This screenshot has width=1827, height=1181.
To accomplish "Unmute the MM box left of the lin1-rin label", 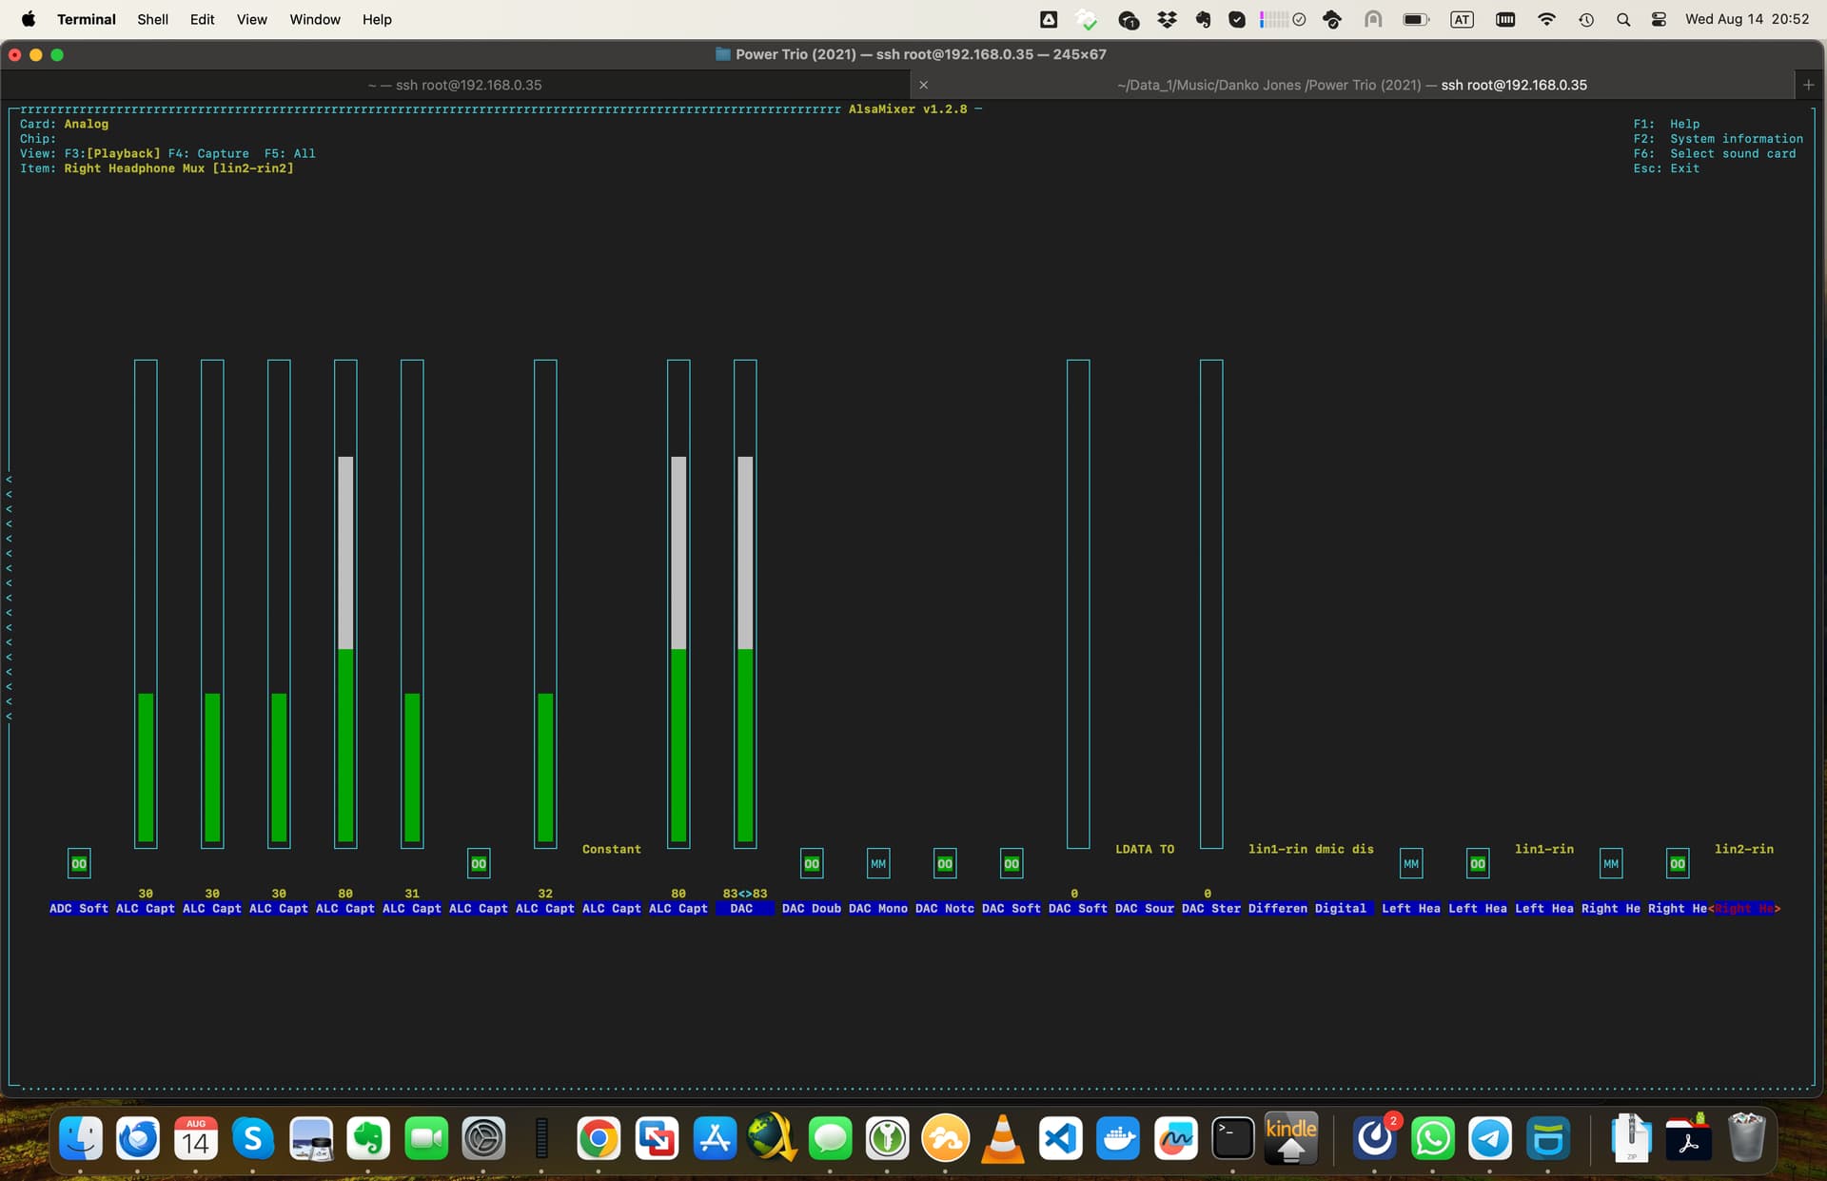I will tap(1411, 864).
